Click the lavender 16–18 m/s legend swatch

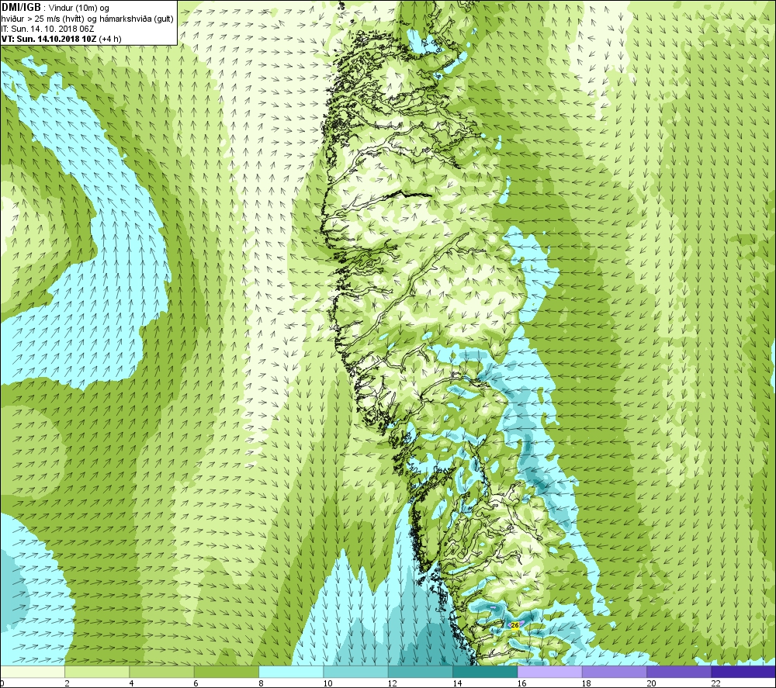(550, 672)
